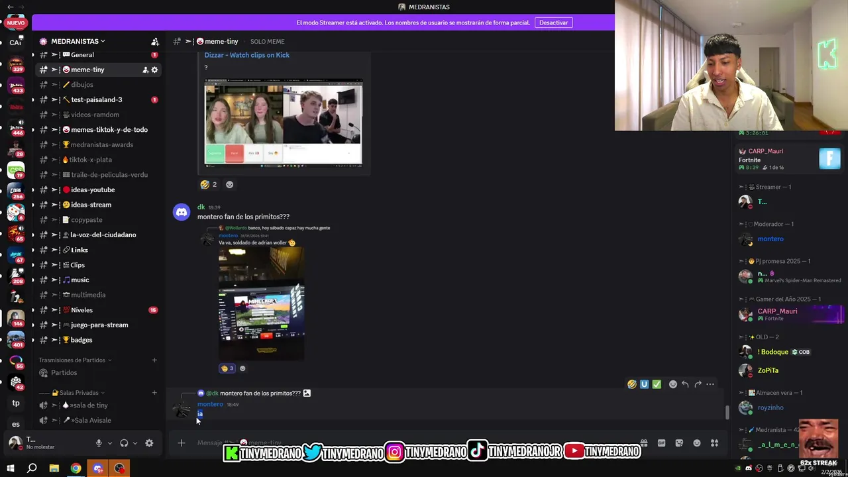This screenshot has height=477, width=848.
Task: Add reaction icon under Minecraft photo message
Action: click(242, 368)
